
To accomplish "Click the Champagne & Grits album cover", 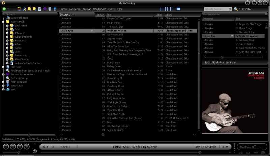I will tap(235, 101).
